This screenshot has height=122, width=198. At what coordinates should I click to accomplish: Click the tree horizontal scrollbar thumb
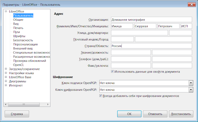[24, 104]
